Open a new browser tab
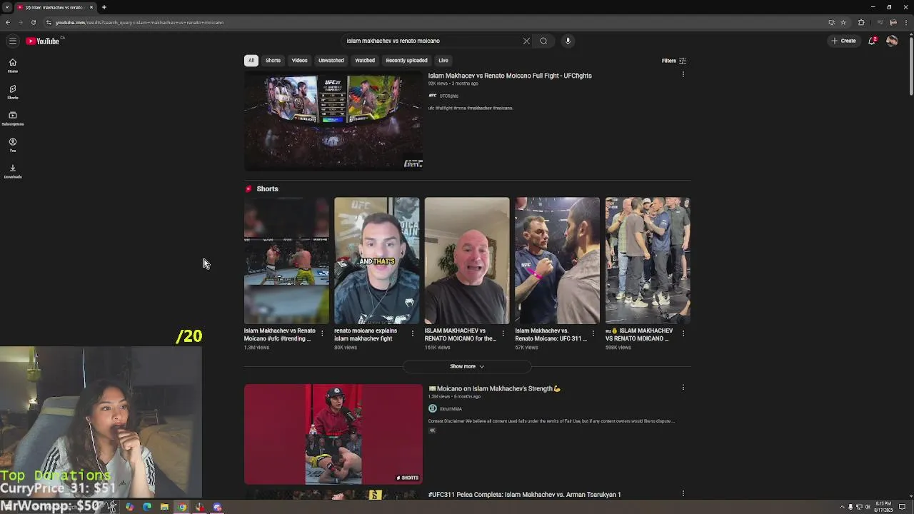This screenshot has width=914, height=514. [104, 7]
